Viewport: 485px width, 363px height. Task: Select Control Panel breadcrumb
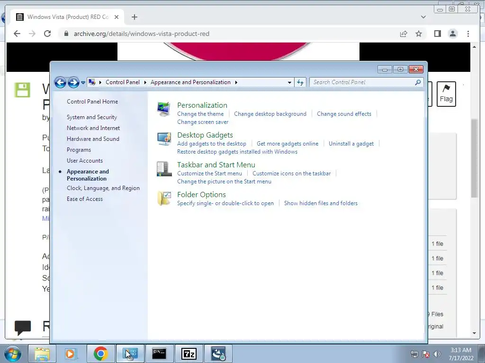click(123, 82)
